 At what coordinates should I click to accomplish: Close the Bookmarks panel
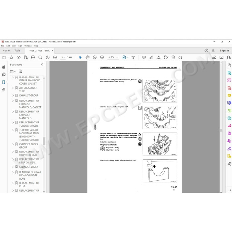pyautogui.click(x=42, y=65)
